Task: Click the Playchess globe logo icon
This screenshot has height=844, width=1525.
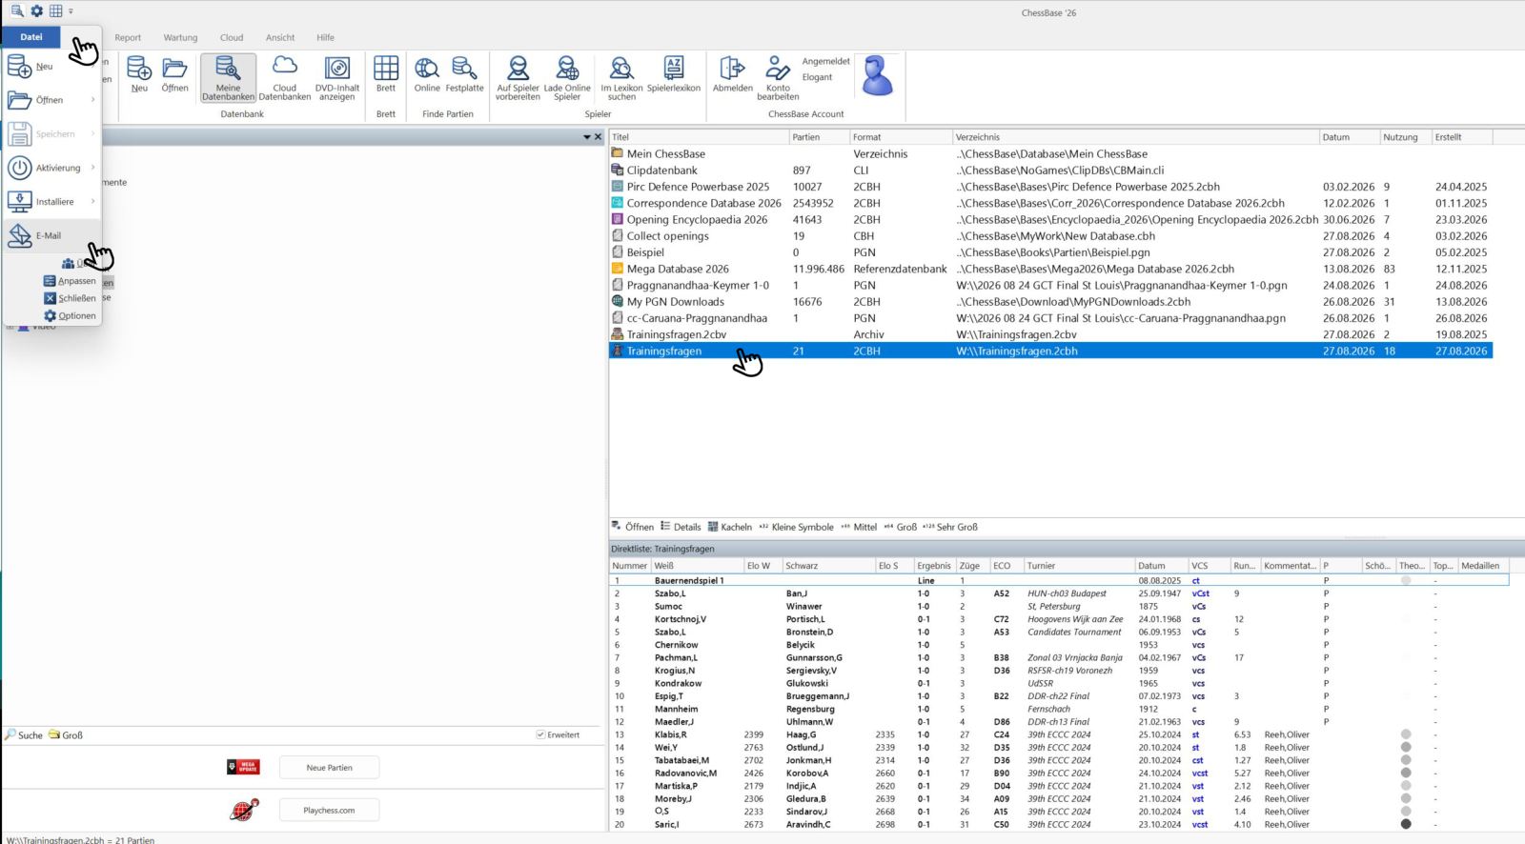Action: tap(245, 810)
